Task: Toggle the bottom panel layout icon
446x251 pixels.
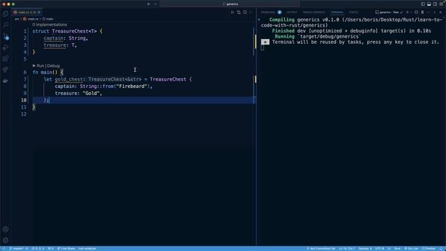Action: 429,4
